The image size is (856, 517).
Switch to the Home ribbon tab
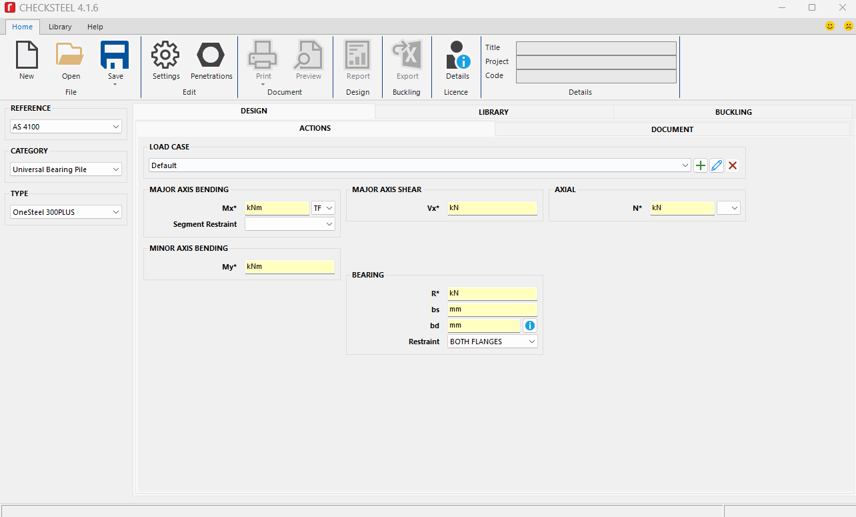pos(22,27)
